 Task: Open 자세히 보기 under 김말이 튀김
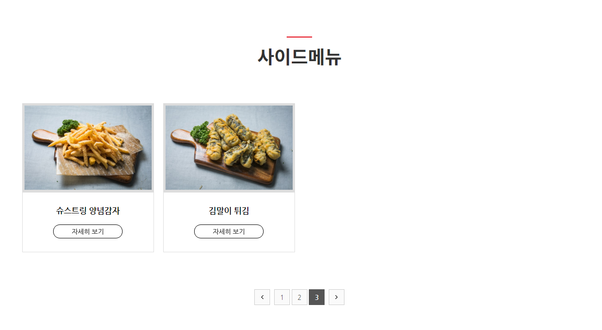pos(229,231)
